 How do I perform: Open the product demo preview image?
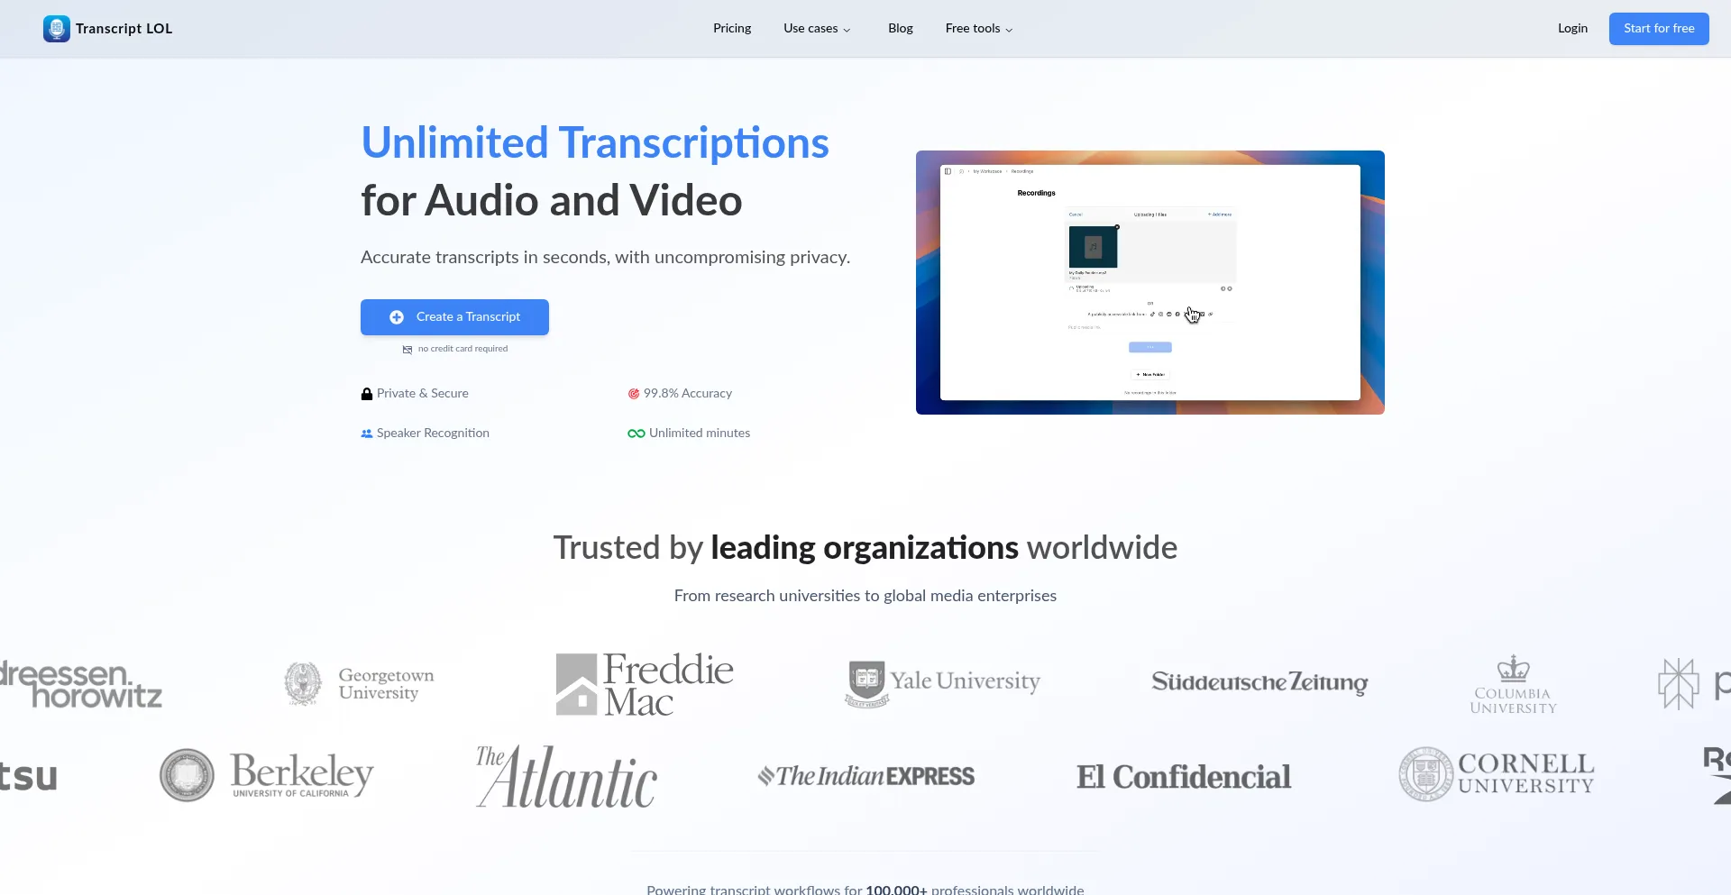pos(1150,282)
